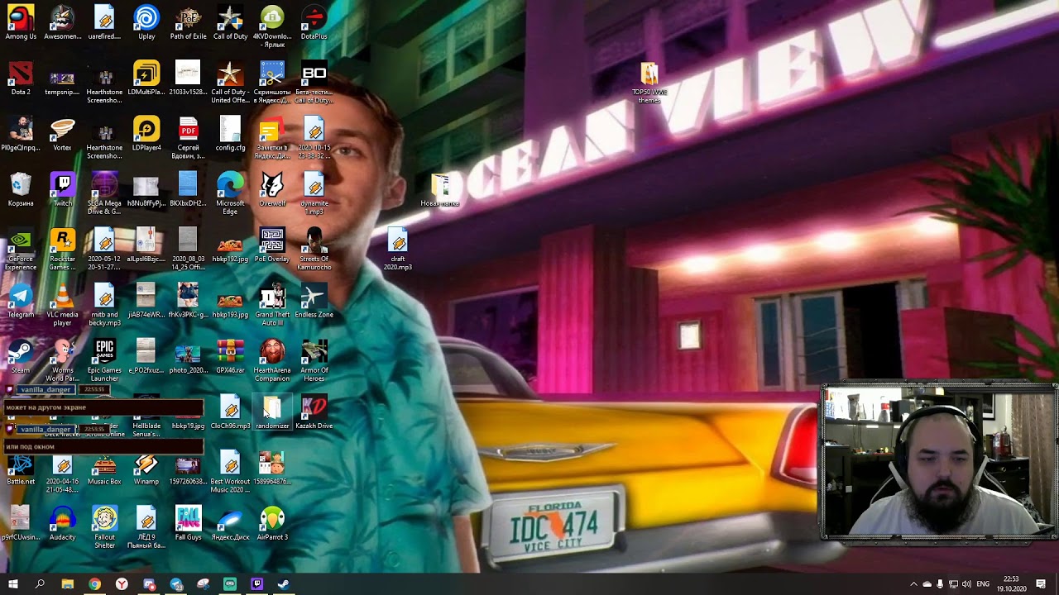Switch to Twitch app on taskbar
Screen dimensions: 1059x595
click(x=256, y=584)
